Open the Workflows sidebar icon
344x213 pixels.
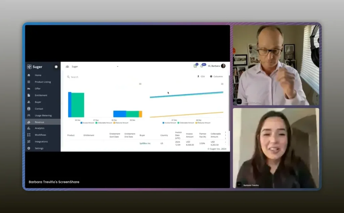tap(29, 135)
